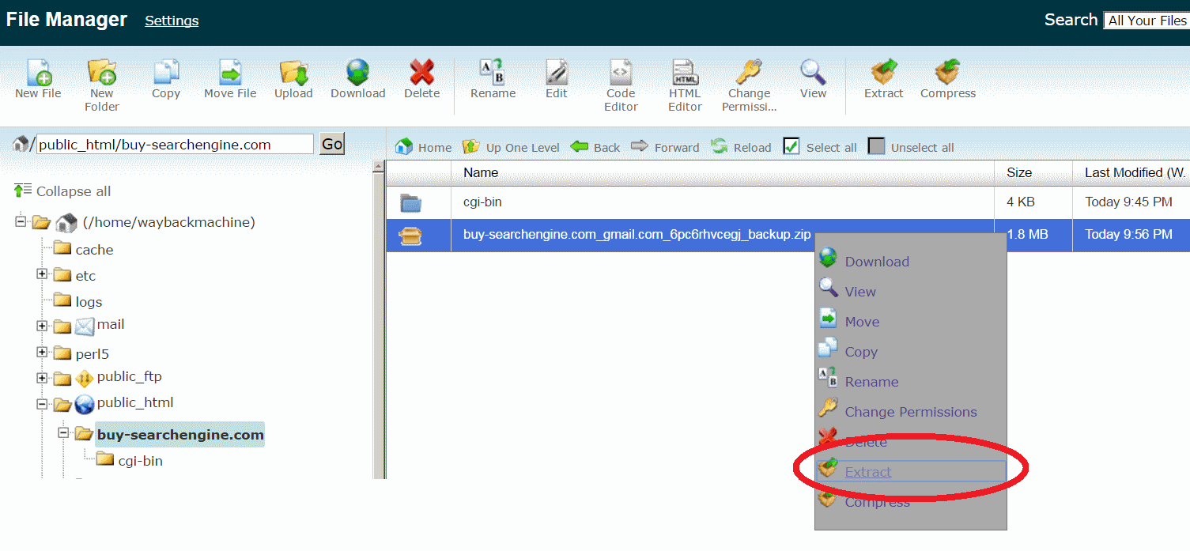Click the Rename toolbar icon
Viewport: 1190px width, 551px height.
coord(493,74)
